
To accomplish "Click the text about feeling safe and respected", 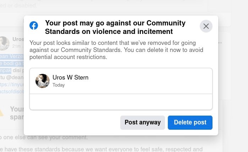I will [x=106, y=149].
